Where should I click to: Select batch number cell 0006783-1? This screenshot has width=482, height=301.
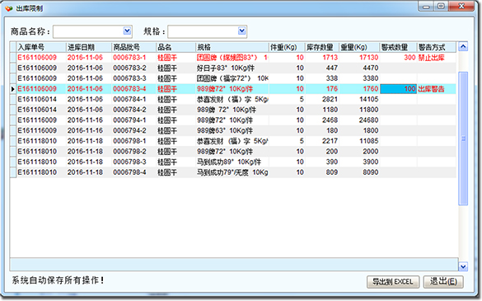133,58
